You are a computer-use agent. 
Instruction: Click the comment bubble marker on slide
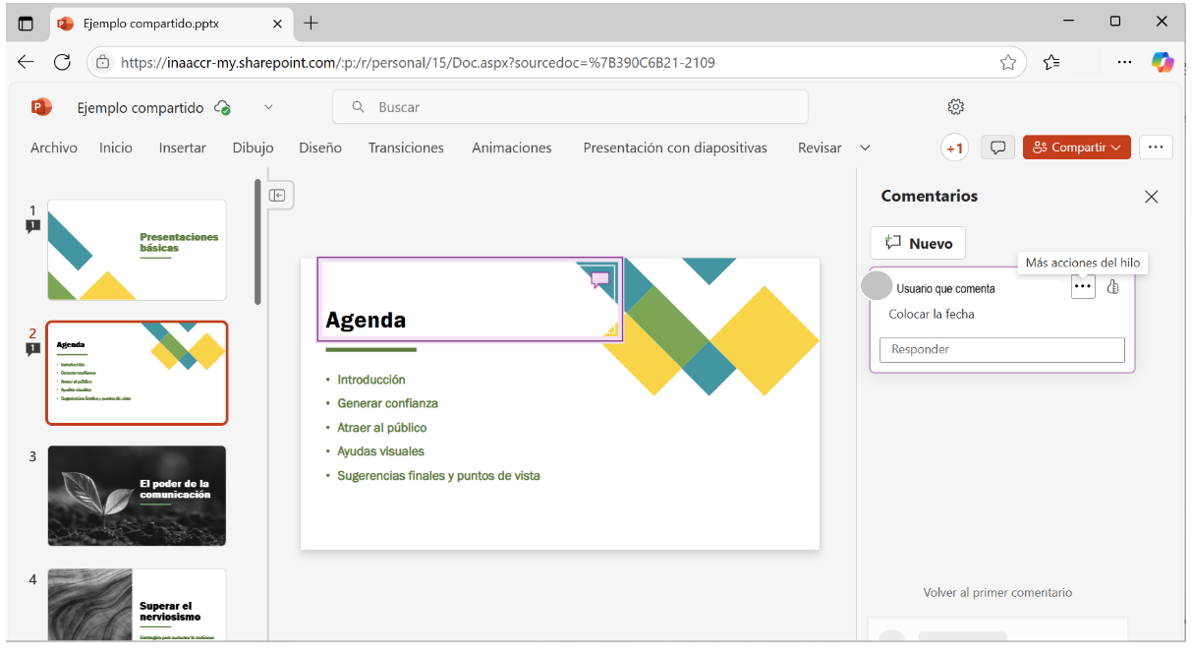[x=600, y=280]
